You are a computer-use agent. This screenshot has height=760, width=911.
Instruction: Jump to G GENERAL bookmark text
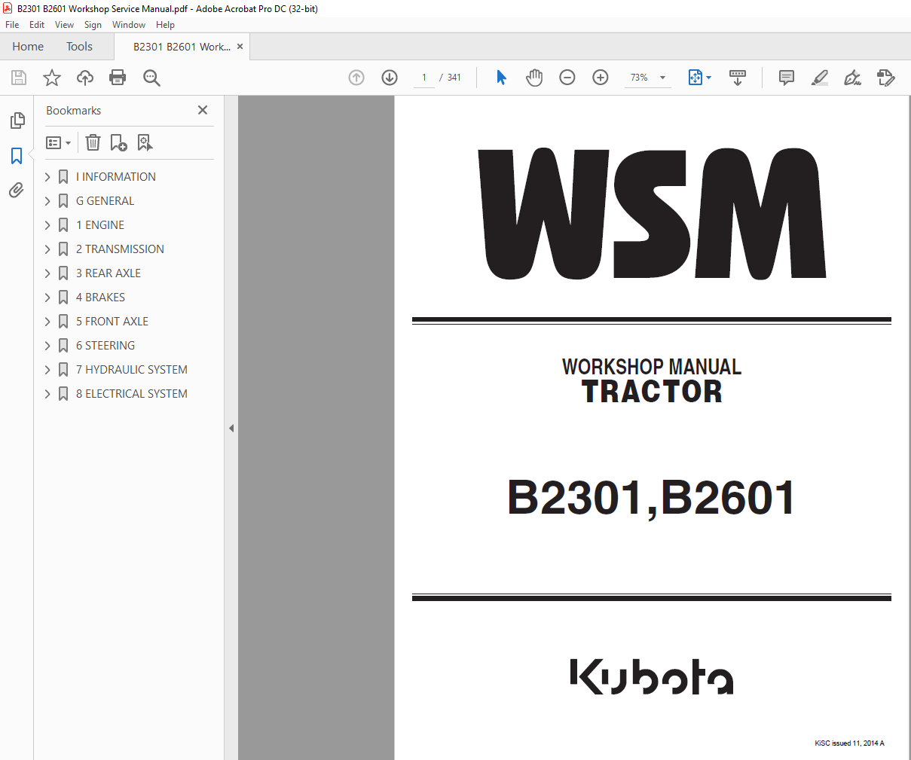pos(105,201)
